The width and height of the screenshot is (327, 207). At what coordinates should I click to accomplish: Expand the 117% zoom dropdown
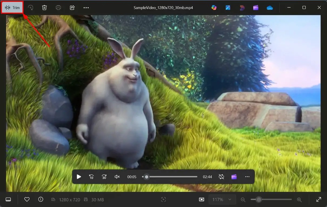coord(222,199)
